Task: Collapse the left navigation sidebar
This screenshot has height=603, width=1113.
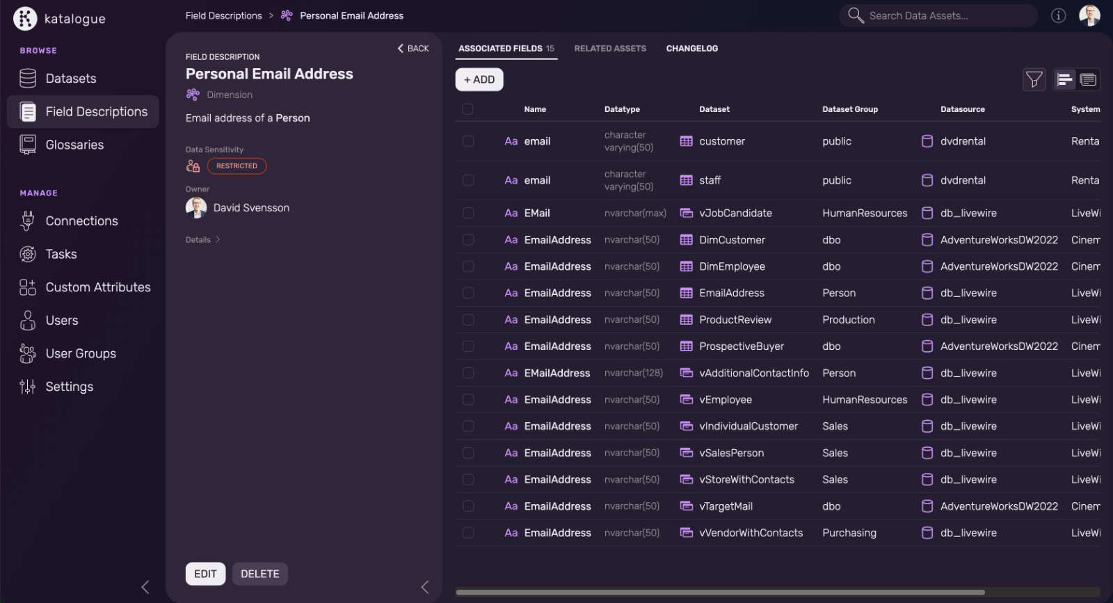Action: pyautogui.click(x=145, y=587)
